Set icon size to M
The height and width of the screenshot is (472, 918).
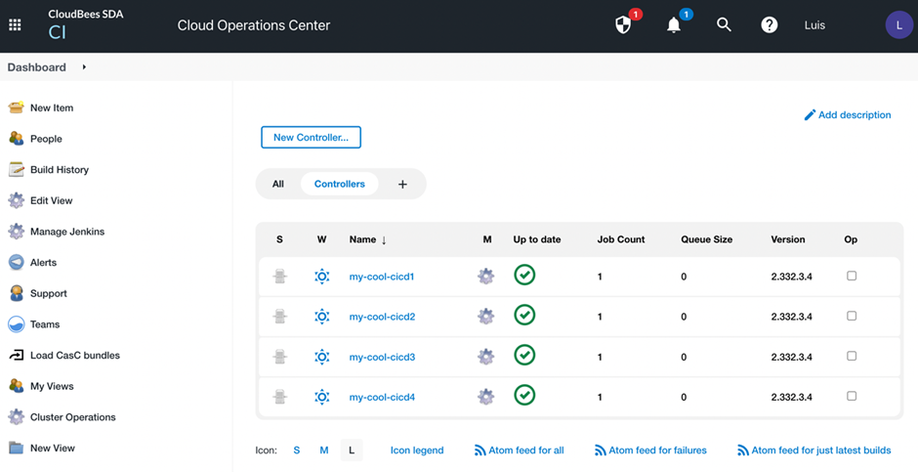(324, 451)
